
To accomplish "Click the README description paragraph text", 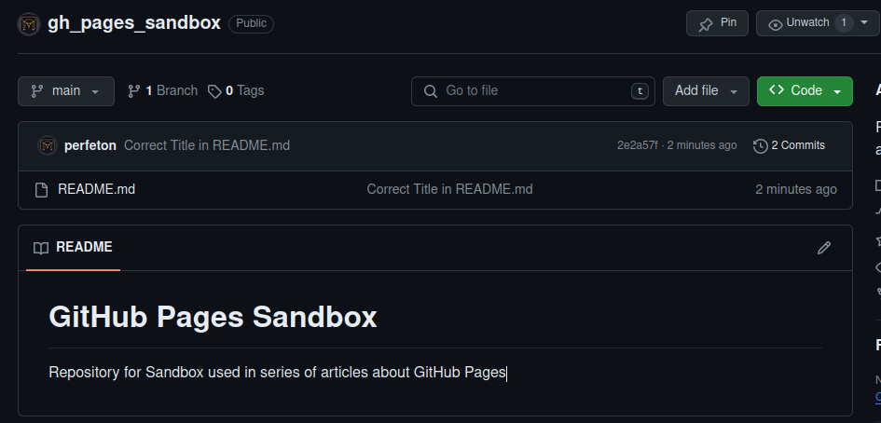I will 278,373.
